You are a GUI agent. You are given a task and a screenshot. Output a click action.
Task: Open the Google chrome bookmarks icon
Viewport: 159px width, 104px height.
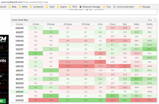(114, 7)
